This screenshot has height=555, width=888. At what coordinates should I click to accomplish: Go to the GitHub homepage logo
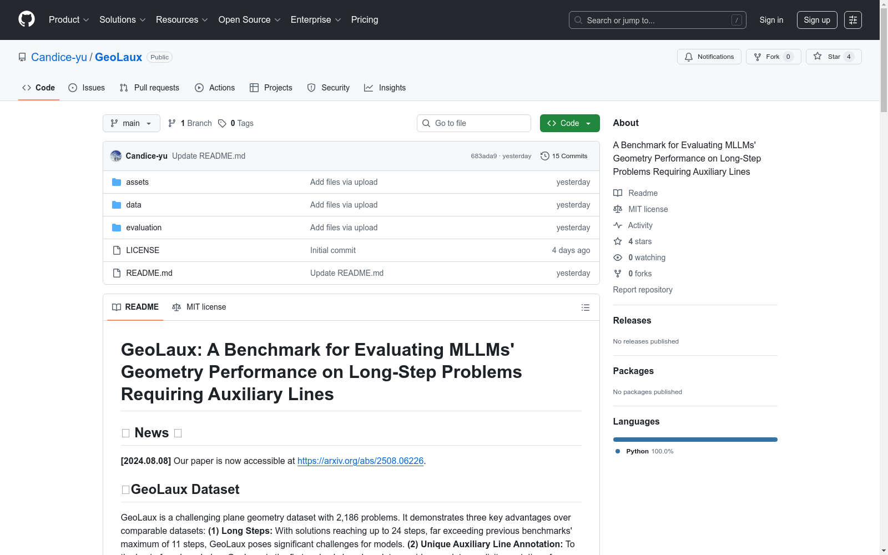27,19
